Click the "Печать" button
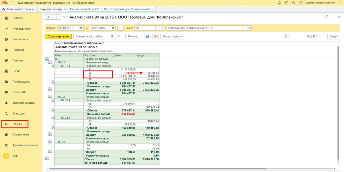 coord(132,37)
